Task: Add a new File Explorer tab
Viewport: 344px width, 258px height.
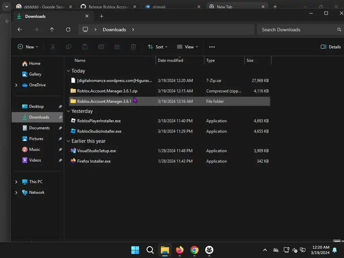Action: click(101, 16)
